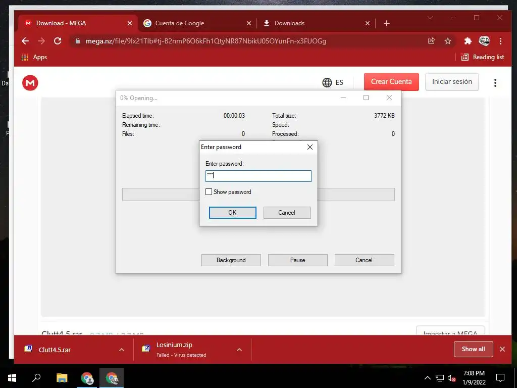The height and width of the screenshot is (388, 517).
Task: Close the Cuenta de Google tab
Action: coord(249,23)
